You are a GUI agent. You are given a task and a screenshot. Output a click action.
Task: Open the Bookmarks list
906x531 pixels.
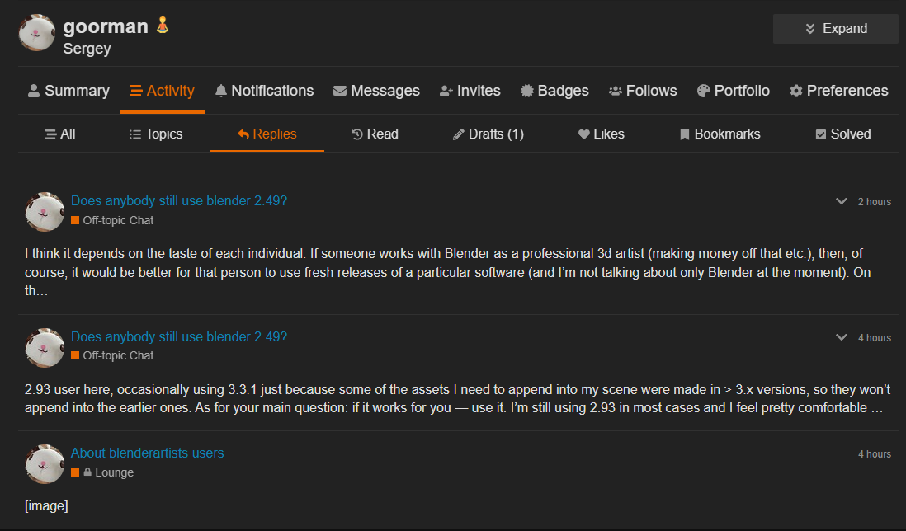[720, 134]
